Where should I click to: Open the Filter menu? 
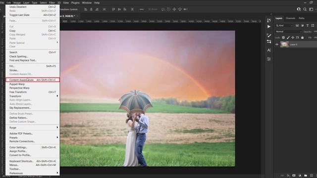pyautogui.click(x=52, y=2)
